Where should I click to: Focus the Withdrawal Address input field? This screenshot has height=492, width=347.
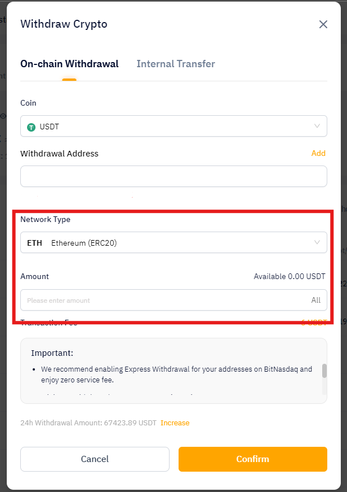[173, 176]
